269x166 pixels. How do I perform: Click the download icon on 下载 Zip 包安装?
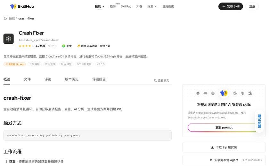coord(213,147)
